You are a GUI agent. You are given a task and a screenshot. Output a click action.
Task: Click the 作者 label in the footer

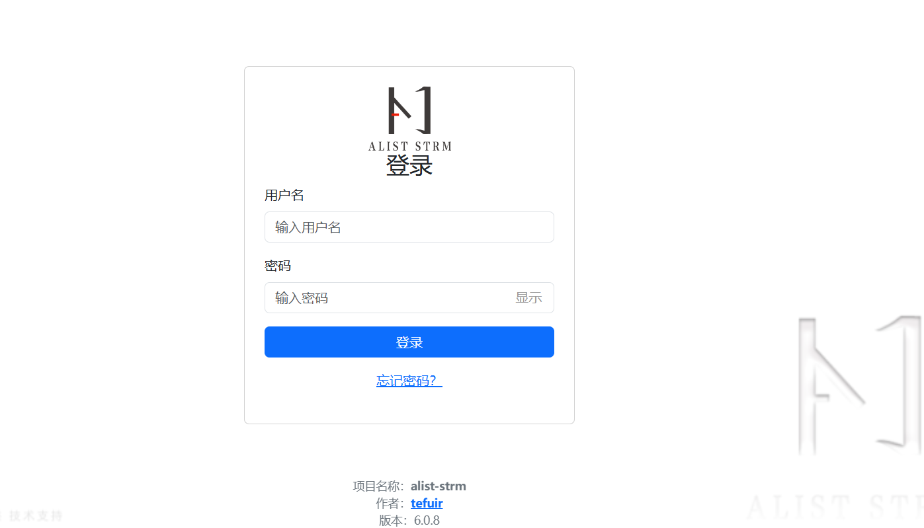[389, 504]
